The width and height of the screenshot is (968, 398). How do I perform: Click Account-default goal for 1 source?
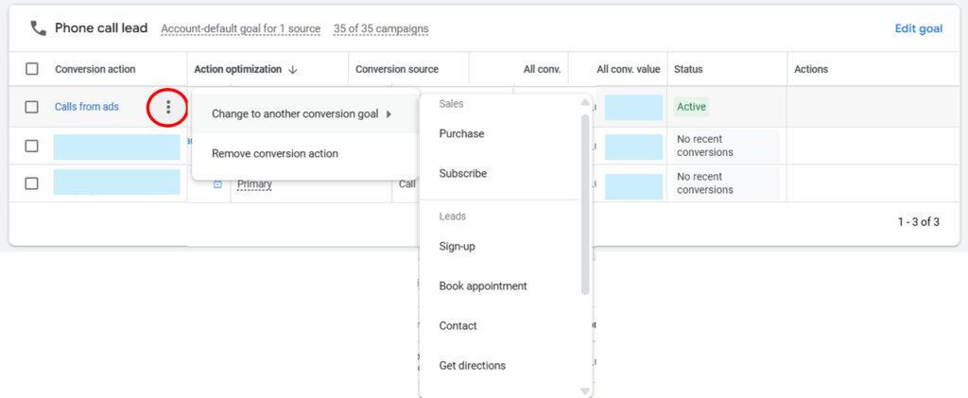pyautogui.click(x=241, y=28)
